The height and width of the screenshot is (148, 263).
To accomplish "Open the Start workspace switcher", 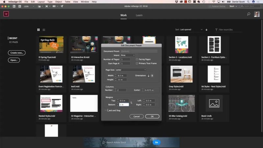I will point(233,6).
